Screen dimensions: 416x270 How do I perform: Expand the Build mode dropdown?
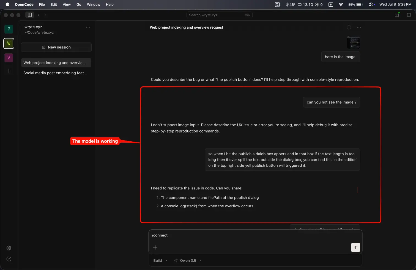[160, 261]
